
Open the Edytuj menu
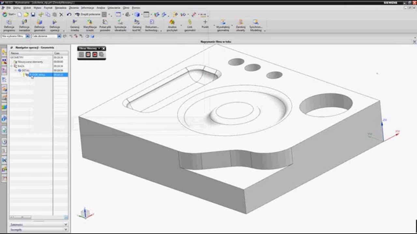coord(17,7)
